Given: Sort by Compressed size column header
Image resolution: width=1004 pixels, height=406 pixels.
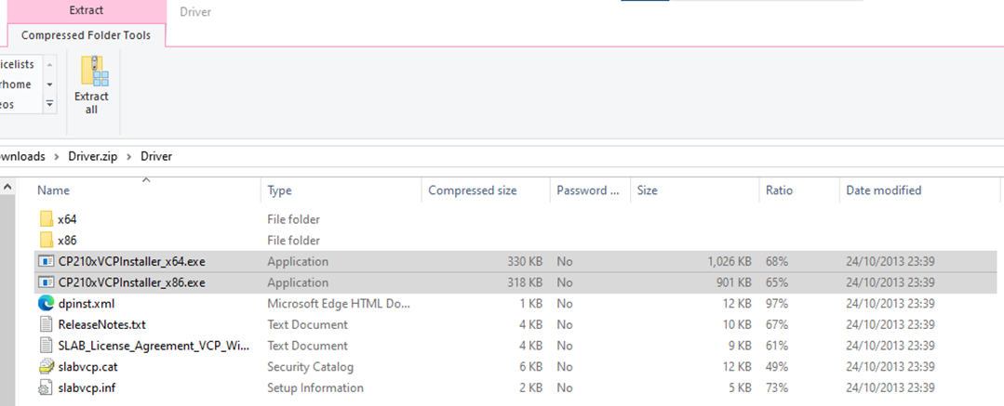Looking at the screenshot, I should coord(473,190).
